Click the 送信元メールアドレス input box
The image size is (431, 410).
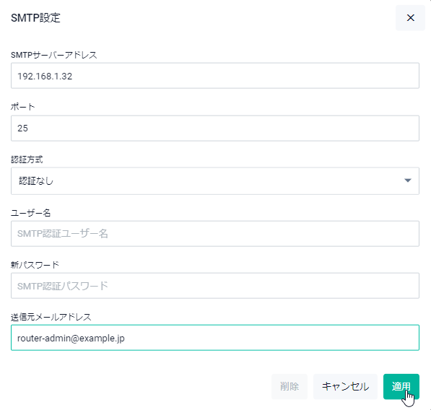(x=215, y=338)
